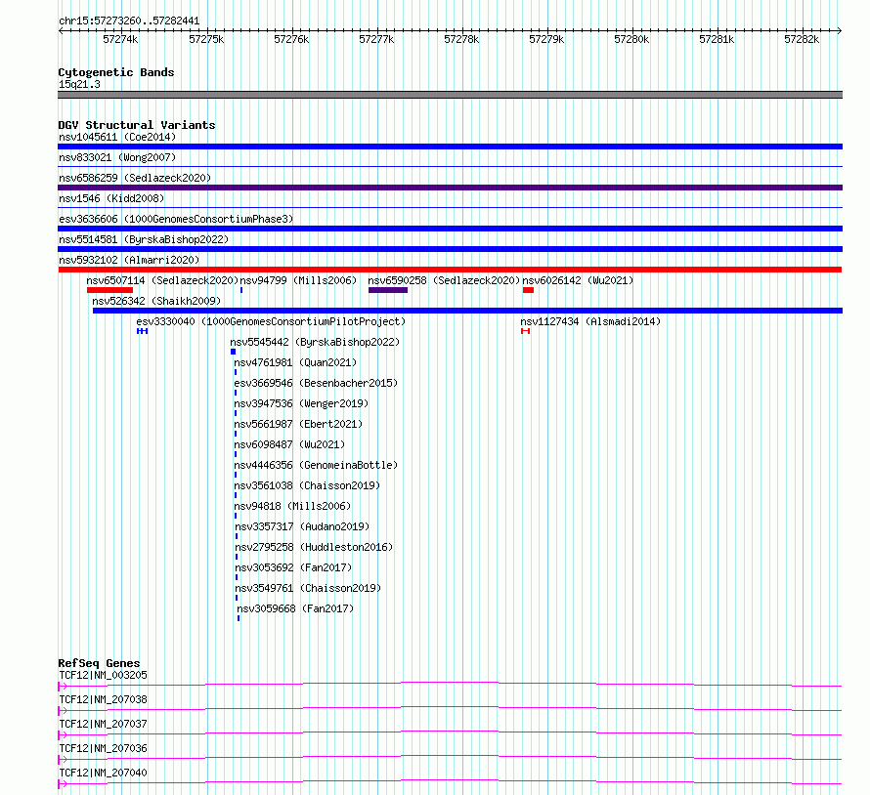
Task: Open nsv4761981 (Quan2021) label
Action: click(x=295, y=362)
